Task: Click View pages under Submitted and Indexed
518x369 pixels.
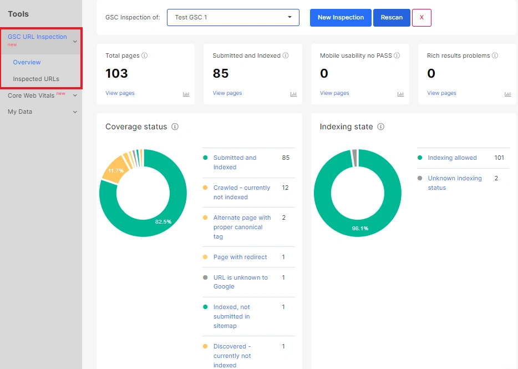Action: pos(227,93)
